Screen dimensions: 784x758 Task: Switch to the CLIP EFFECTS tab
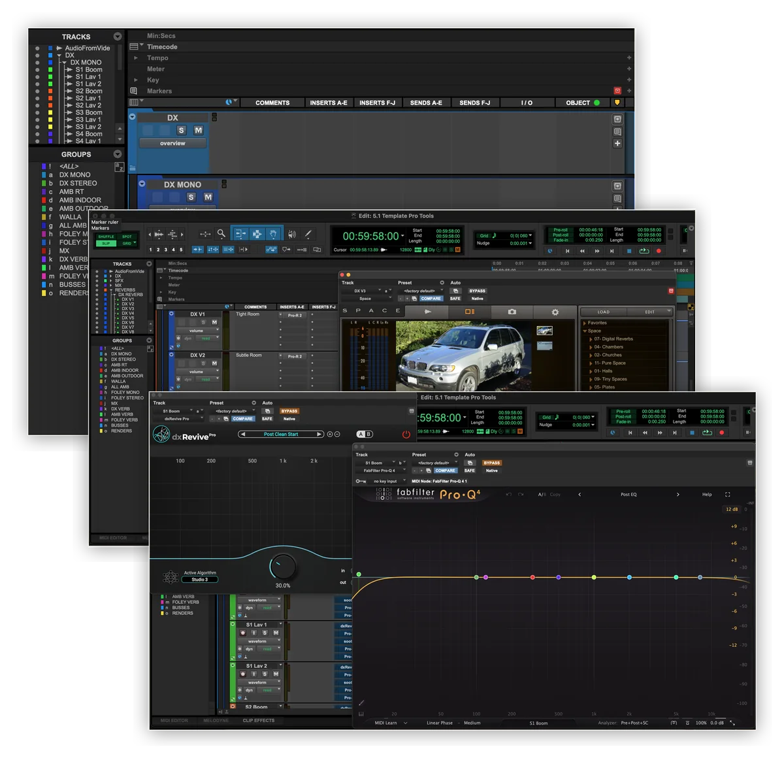click(x=259, y=721)
